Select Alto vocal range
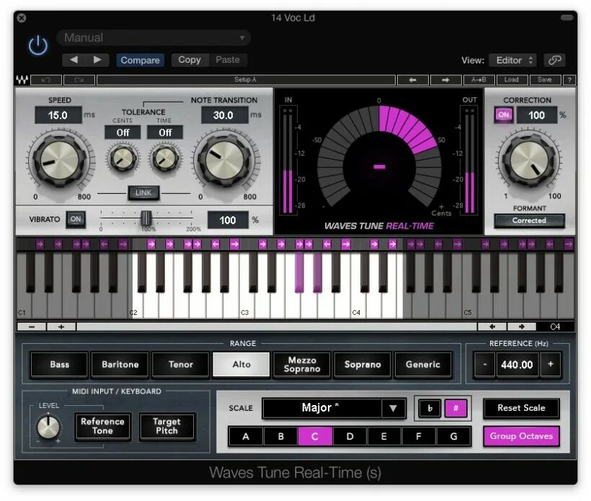Screen dimensions: 591x501 coord(241,365)
